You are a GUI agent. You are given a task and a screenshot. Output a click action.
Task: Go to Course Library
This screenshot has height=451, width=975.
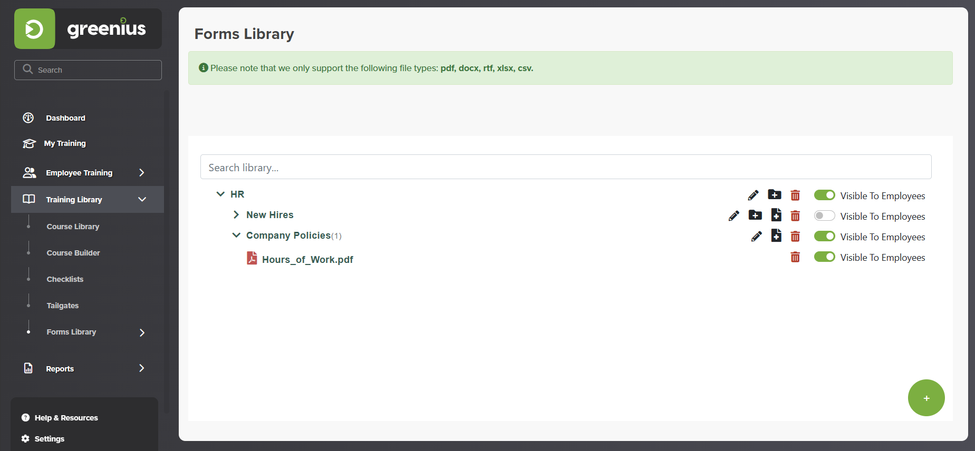tap(73, 227)
